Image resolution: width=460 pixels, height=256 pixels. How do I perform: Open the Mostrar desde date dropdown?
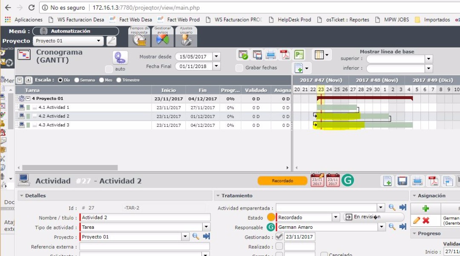coord(216,57)
